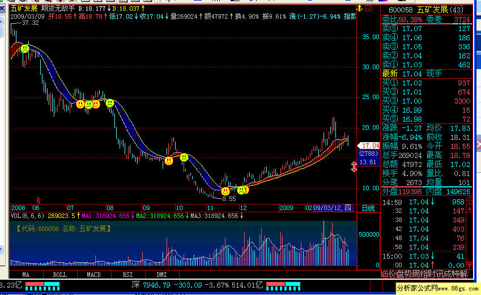Close the chart panel with the top-left X

pos(2,8)
